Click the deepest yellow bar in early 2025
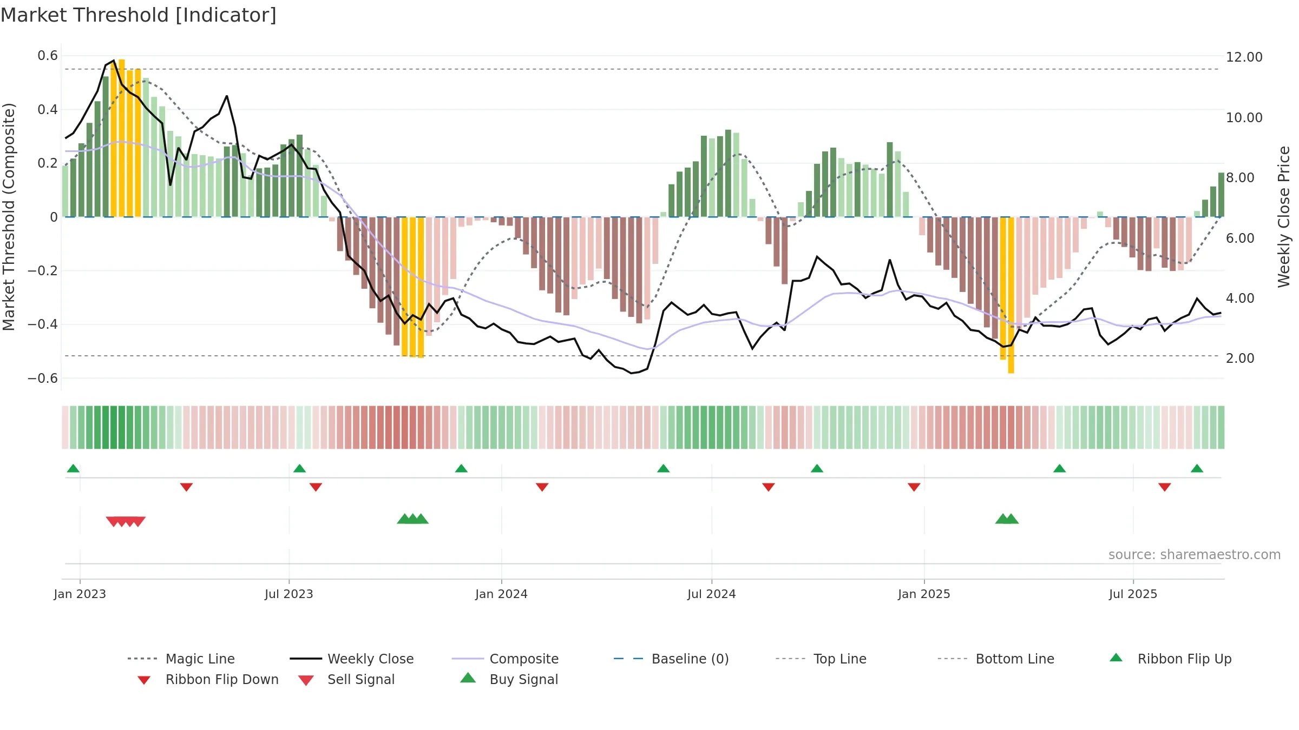This screenshot has width=1299, height=730. (1011, 295)
